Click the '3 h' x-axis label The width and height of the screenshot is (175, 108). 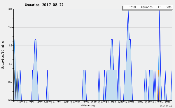pyautogui.click(x=32, y=102)
